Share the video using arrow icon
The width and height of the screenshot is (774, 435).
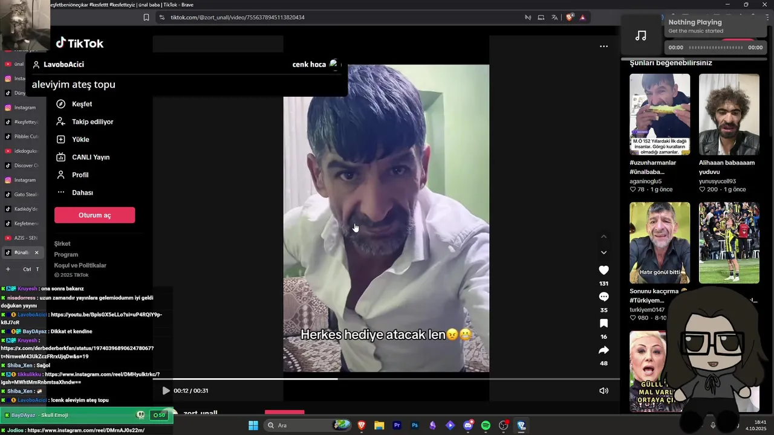tap(603, 350)
